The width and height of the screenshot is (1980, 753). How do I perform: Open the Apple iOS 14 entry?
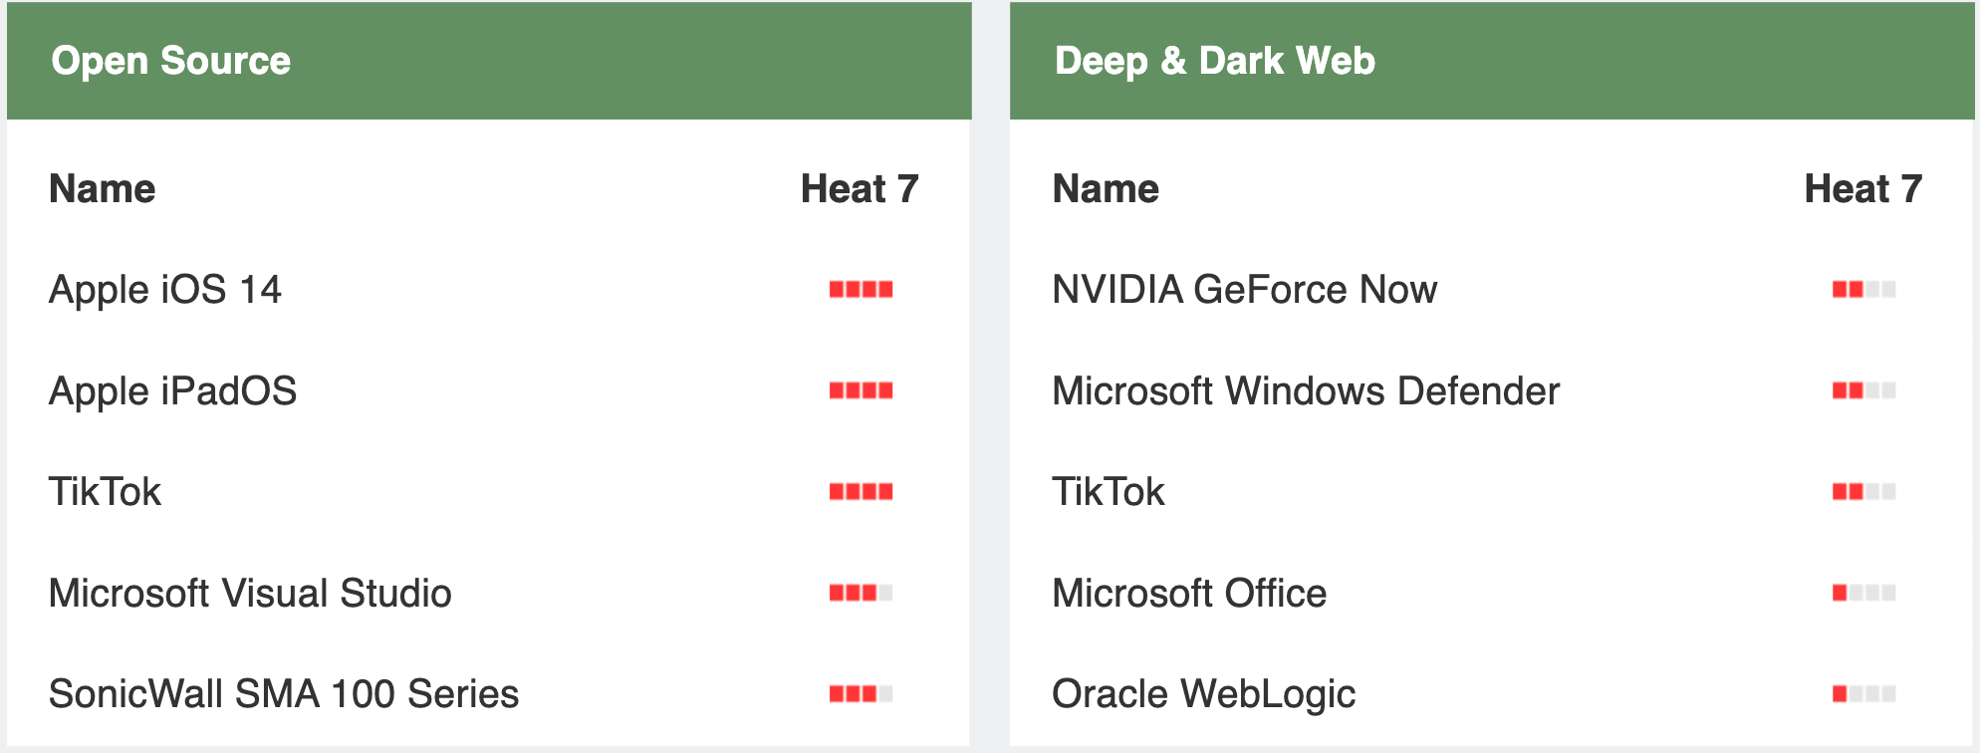click(165, 290)
